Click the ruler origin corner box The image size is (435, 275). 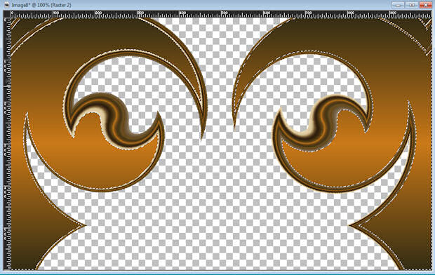(7, 15)
